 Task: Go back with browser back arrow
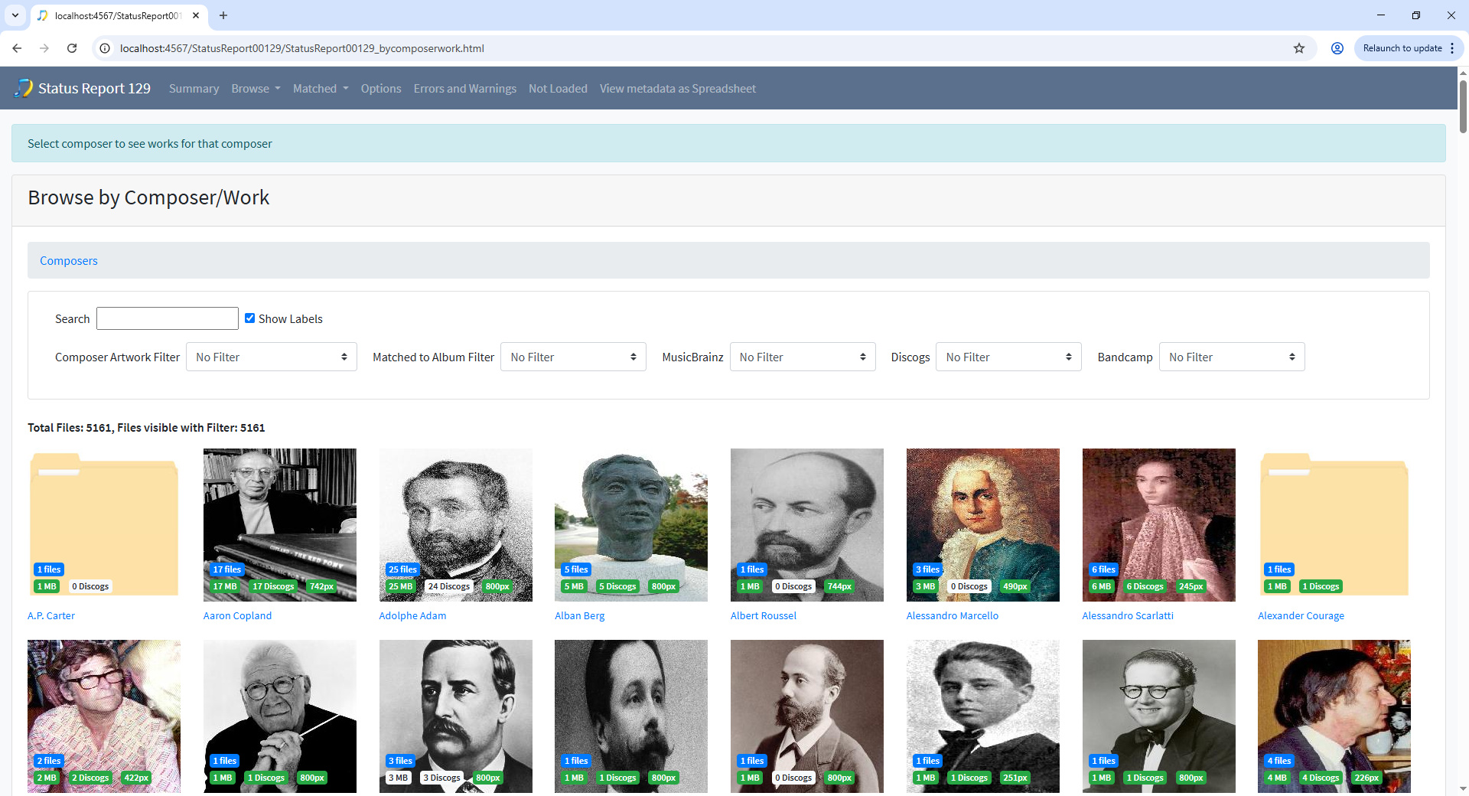(x=17, y=48)
